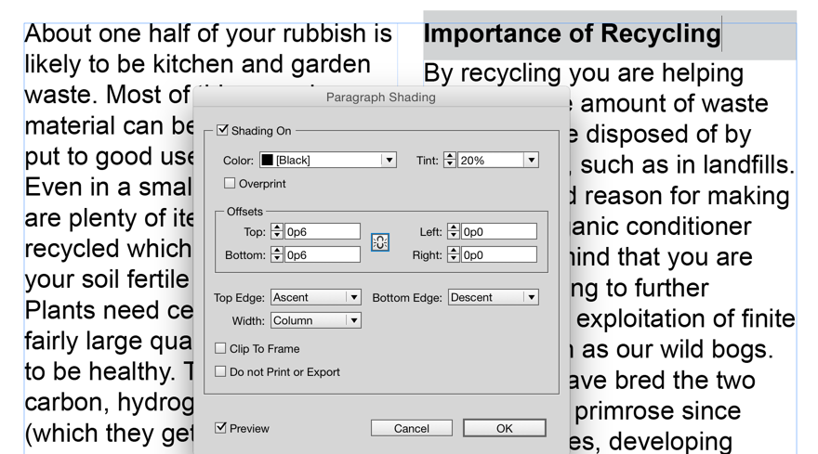Expand the Top Edge Ascent dropdown

click(353, 298)
